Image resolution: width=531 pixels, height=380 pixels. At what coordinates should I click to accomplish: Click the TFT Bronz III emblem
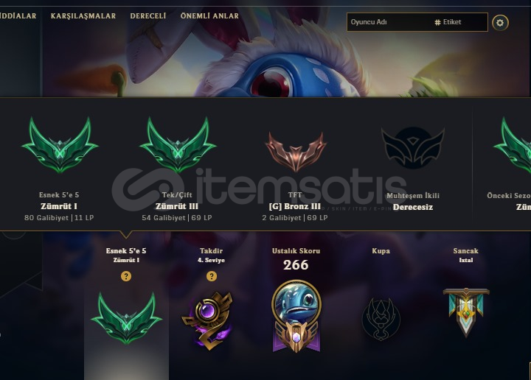click(x=296, y=152)
